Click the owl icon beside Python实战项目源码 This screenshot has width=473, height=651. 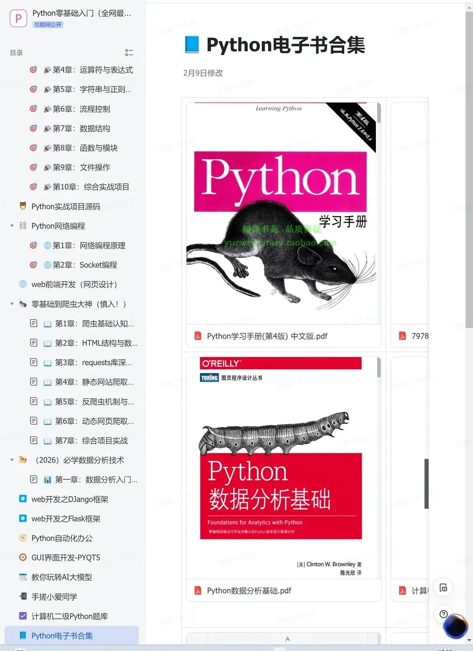[x=23, y=206]
